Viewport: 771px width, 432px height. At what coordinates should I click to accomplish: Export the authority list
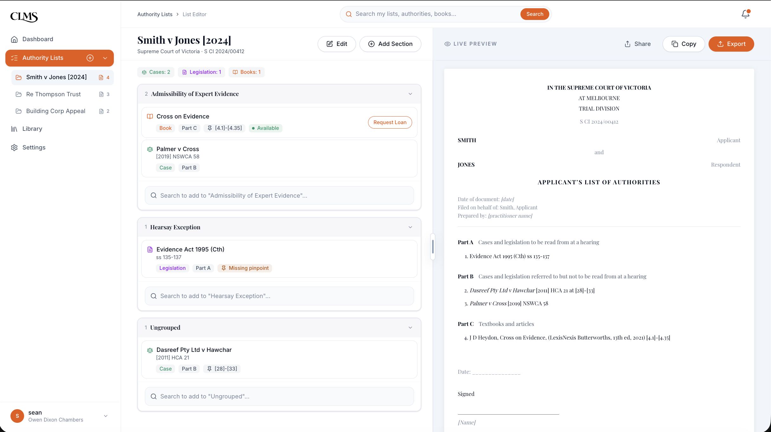click(x=731, y=44)
